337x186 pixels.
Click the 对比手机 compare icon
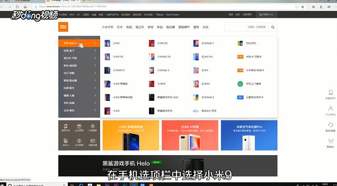[240, 43]
